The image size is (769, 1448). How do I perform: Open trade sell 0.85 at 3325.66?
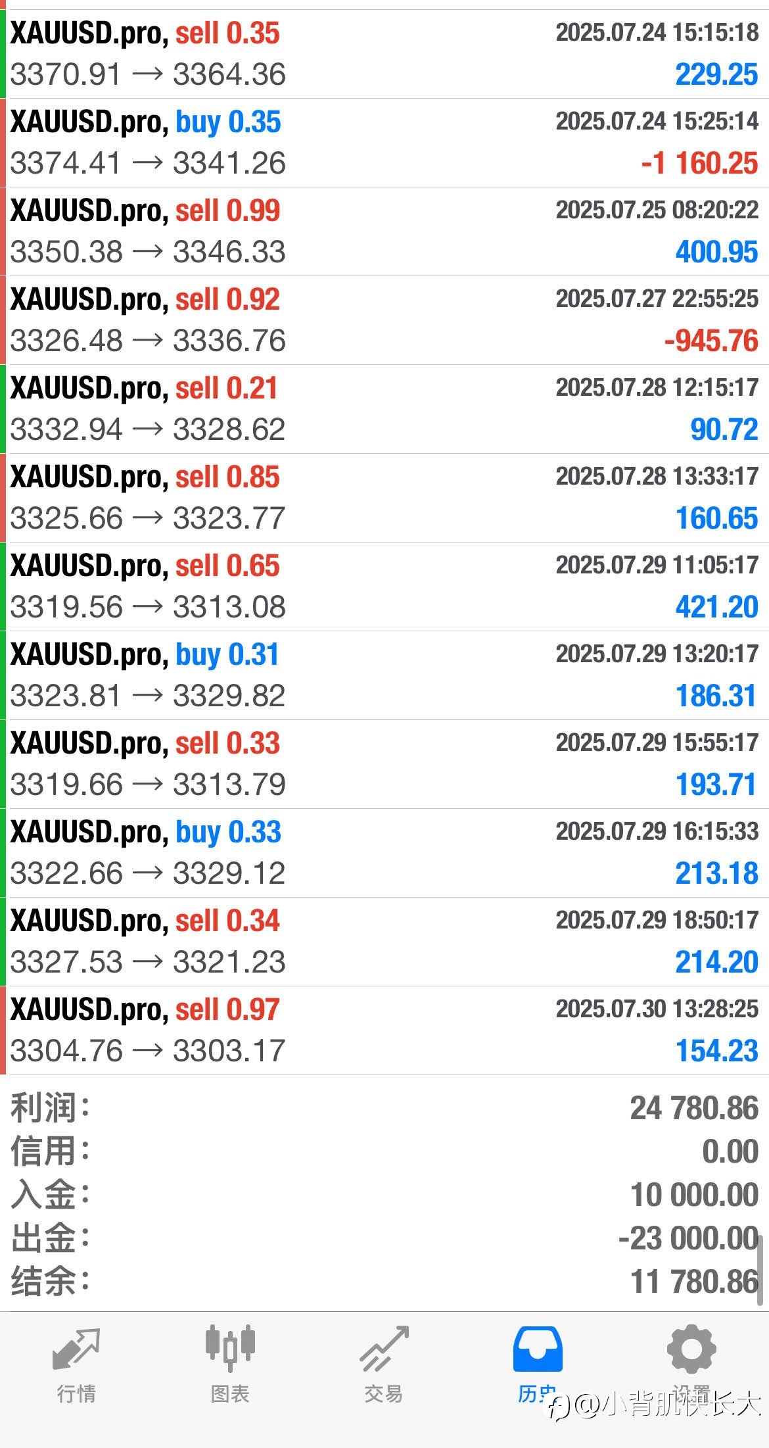coord(384,498)
